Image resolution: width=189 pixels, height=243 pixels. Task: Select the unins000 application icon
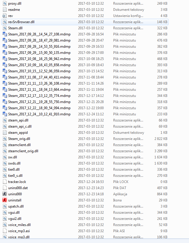click(x=5, y=194)
